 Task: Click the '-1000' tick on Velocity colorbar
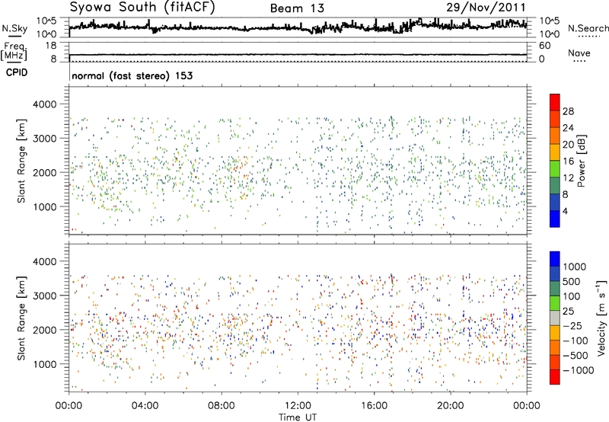click(x=579, y=370)
